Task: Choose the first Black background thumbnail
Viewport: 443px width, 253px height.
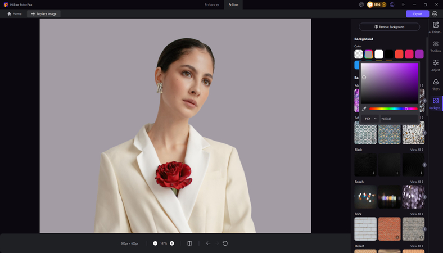Action: click(365, 165)
